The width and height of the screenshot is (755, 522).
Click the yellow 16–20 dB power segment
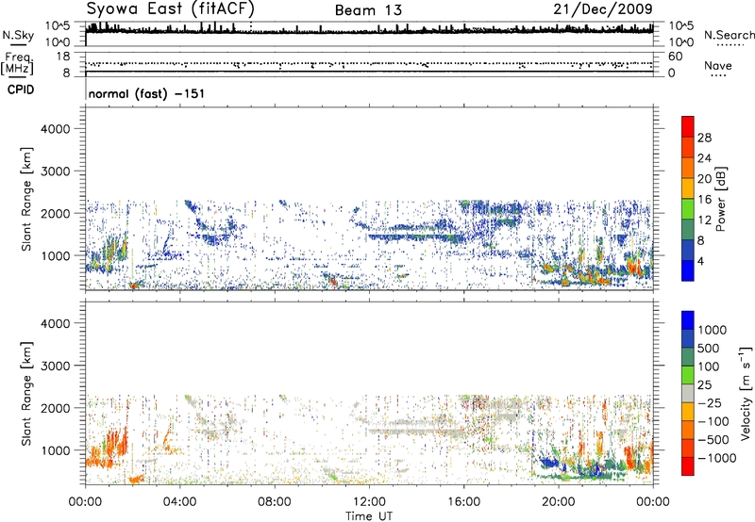[x=688, y=188]
